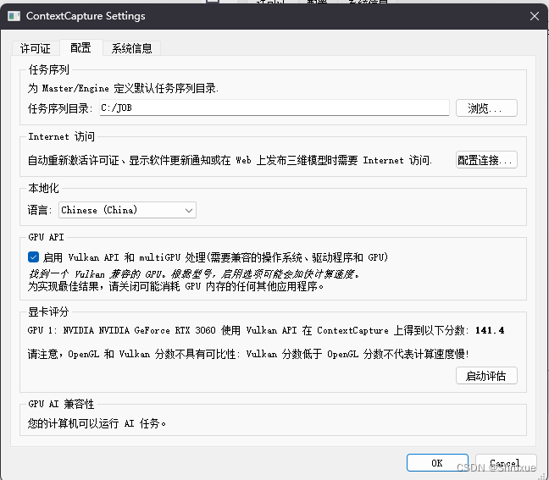This screenshot has width=549, height=480.
Task: Click the GPU AI 兼容性 group label
Action: [x=61, y=404]
